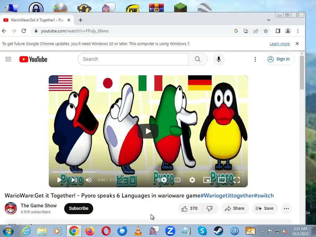
Task: Show hidden system tray icons arrow
Action: click(x=262, y=231)
